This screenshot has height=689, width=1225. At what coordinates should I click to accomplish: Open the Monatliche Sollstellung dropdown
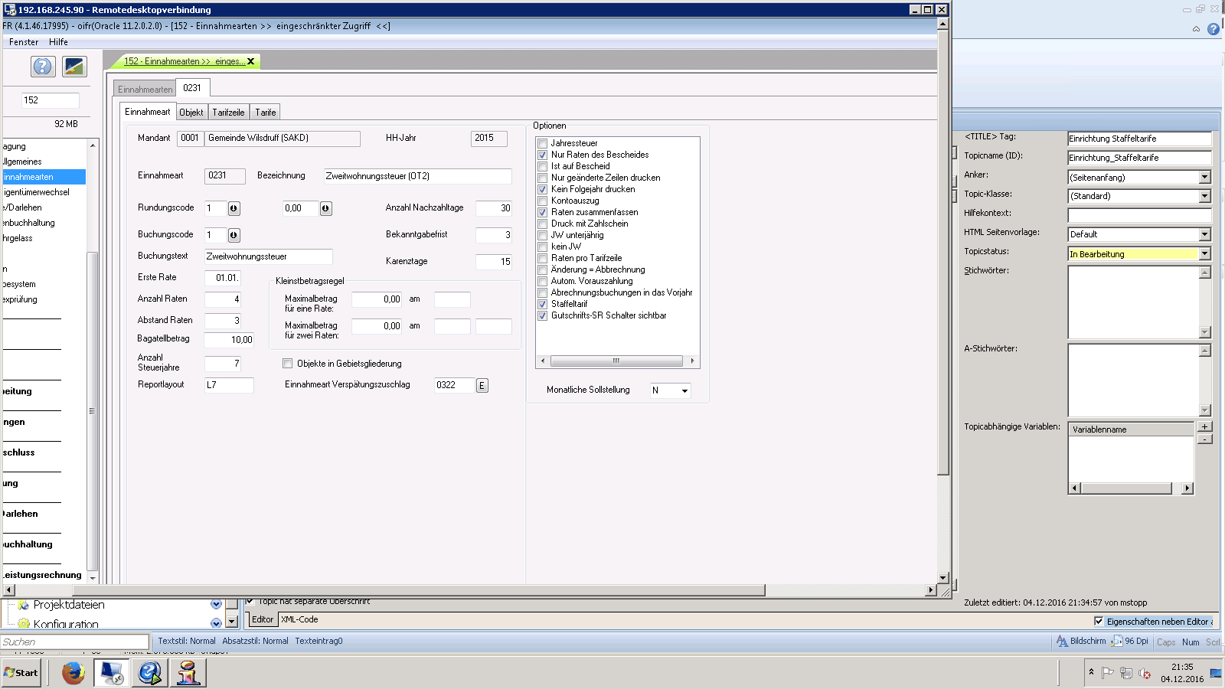click(684, 390)
